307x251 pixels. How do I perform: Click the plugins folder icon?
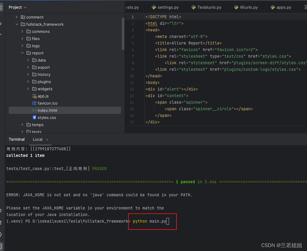[34, 82]
